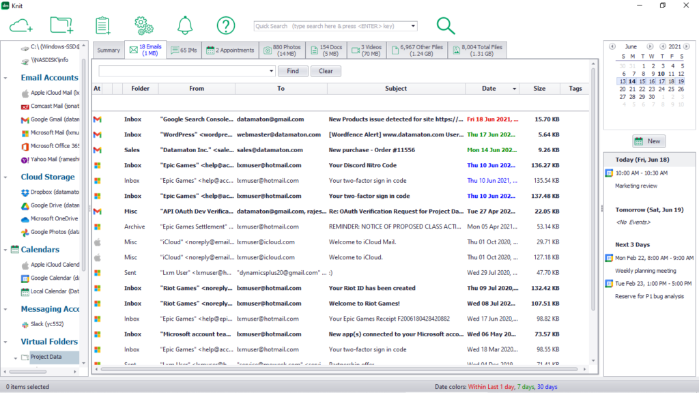Open the settings gears icon
This screenshot has height=393, width=699.
144,25
